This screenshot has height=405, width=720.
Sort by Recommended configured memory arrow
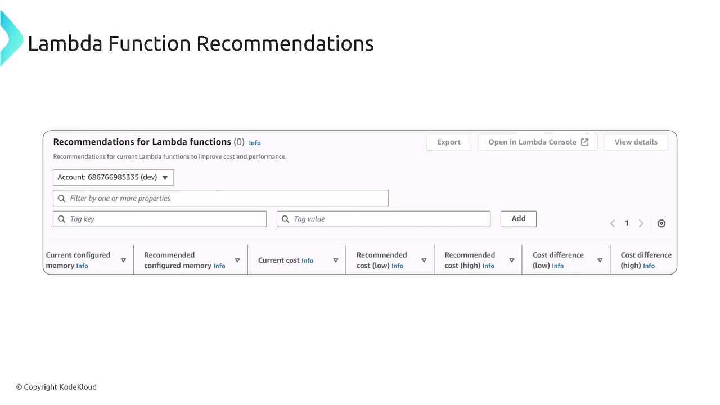tap(237, 260)
